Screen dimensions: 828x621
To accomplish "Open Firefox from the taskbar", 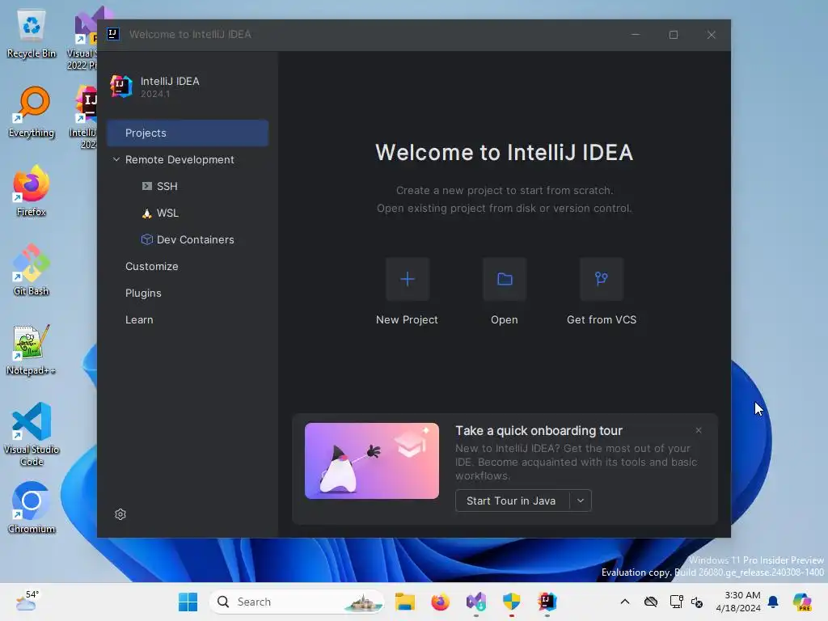I will (441, 602).
